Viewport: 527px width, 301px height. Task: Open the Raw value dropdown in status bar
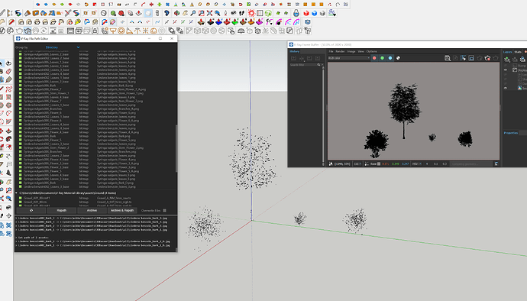click(x=376, y=163)
